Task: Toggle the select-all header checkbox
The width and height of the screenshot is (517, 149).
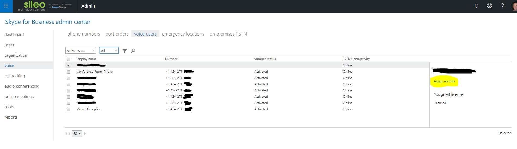Action: click(68, 59)
